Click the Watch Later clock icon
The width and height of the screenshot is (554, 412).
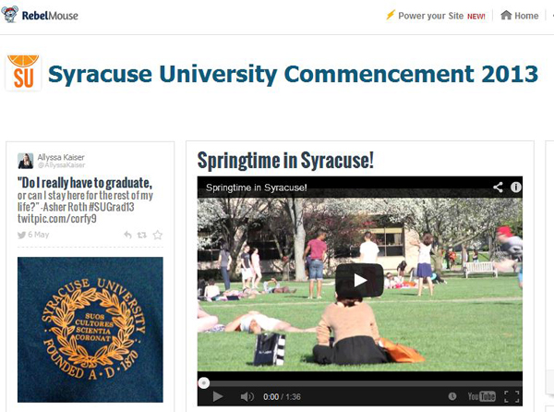[452, 396]
